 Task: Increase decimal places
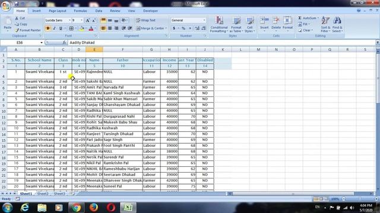(x=197, y=28)
